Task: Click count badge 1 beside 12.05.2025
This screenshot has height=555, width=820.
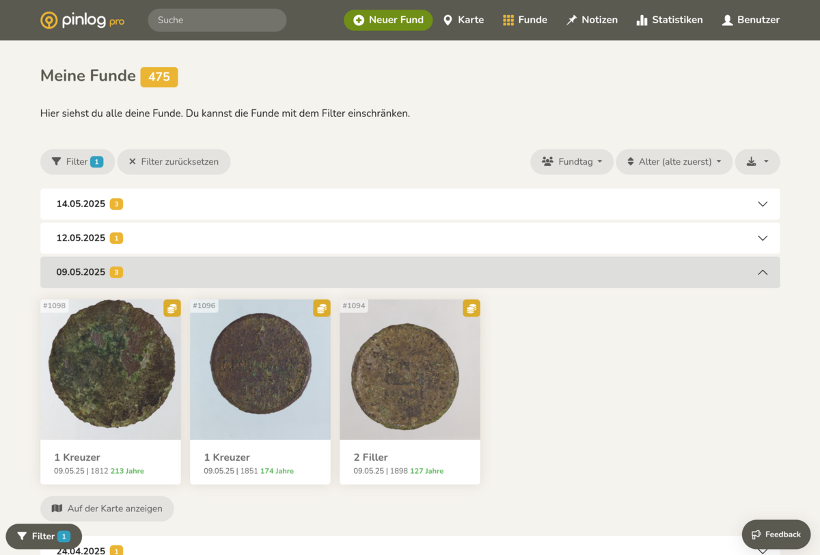Action: (x=117, y=238)
